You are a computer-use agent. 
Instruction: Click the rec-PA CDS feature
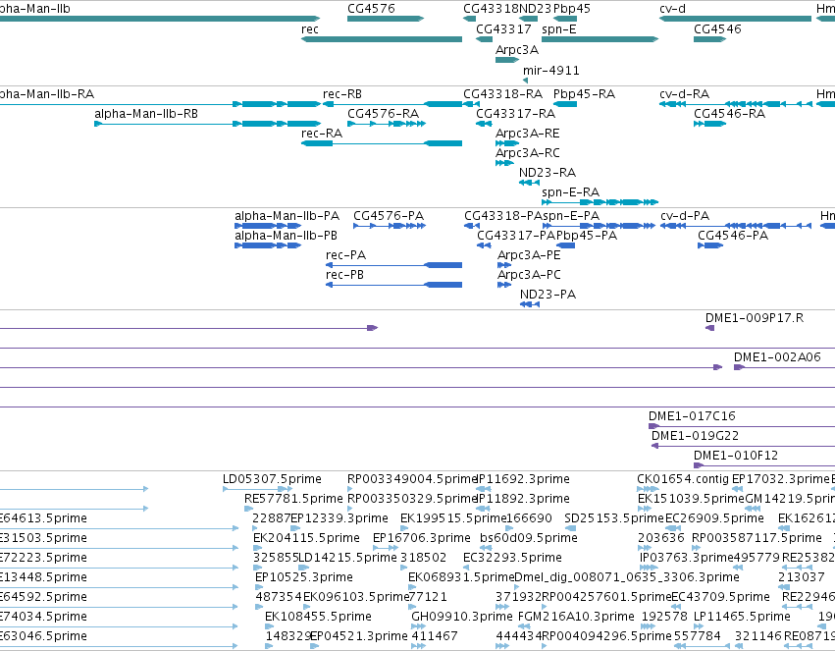pos(394,265)
